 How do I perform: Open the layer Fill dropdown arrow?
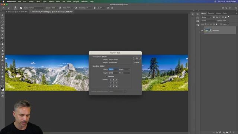pyautogui.click(x=228, y=24)
